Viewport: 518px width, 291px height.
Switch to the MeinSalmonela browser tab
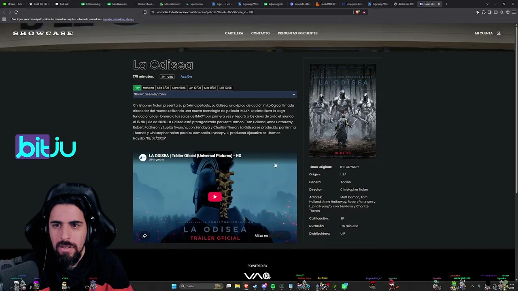point(169,4)
